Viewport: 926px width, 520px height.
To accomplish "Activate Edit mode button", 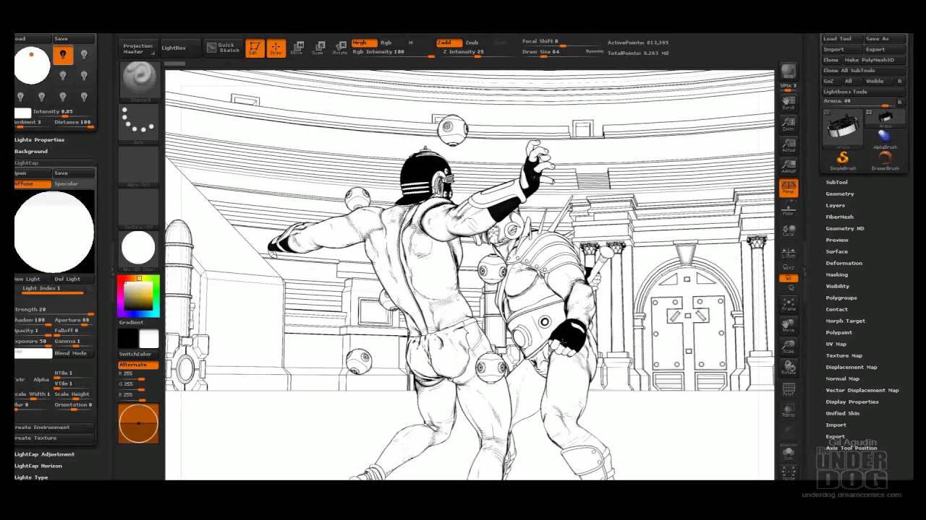I will tap(254, 48).
